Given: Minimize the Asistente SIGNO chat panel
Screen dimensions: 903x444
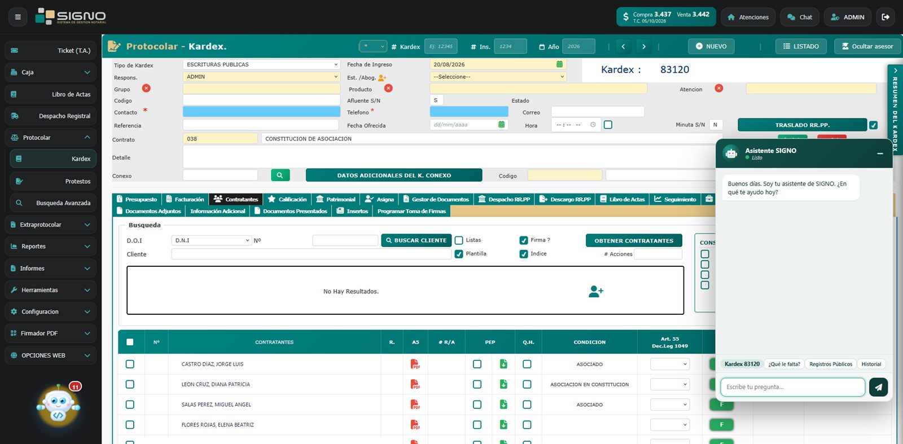Looking at the screenshot, I should [x=880, y=153].
